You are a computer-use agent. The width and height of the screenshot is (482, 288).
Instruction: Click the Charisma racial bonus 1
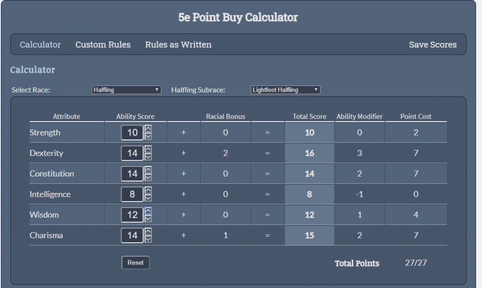[226, 235]
